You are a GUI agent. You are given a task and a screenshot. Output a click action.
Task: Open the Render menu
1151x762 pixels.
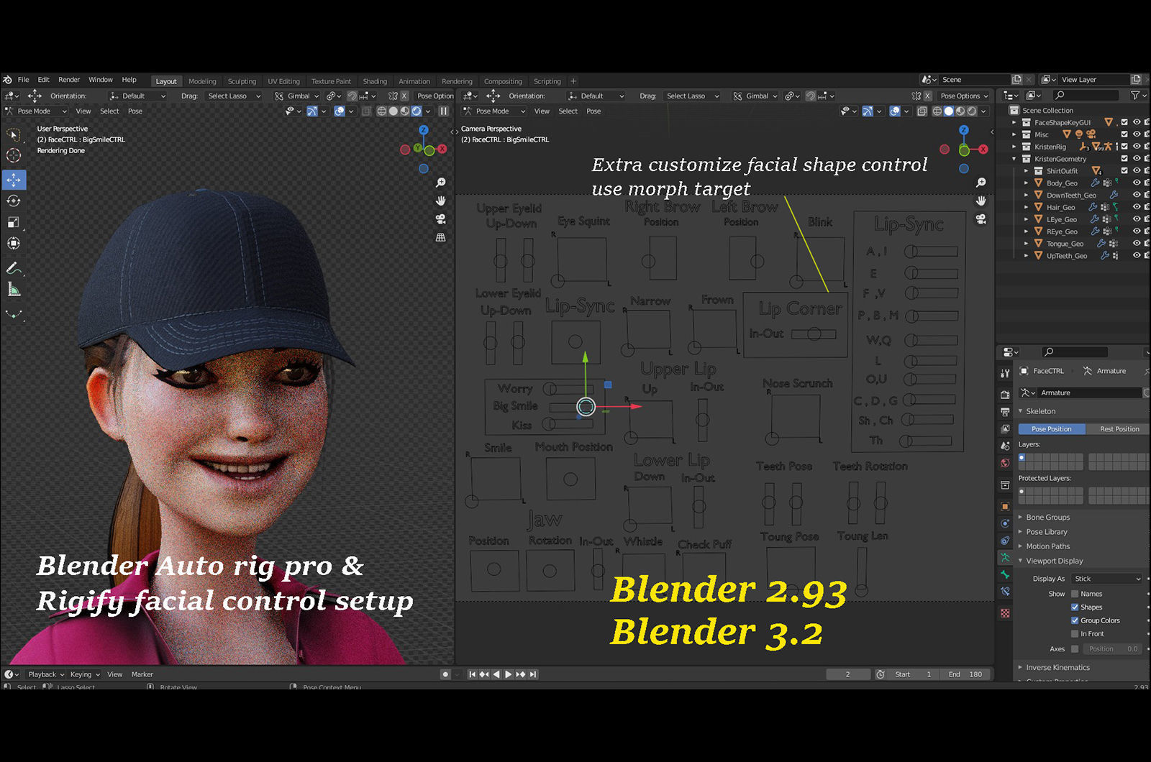[x=69, y=80]
